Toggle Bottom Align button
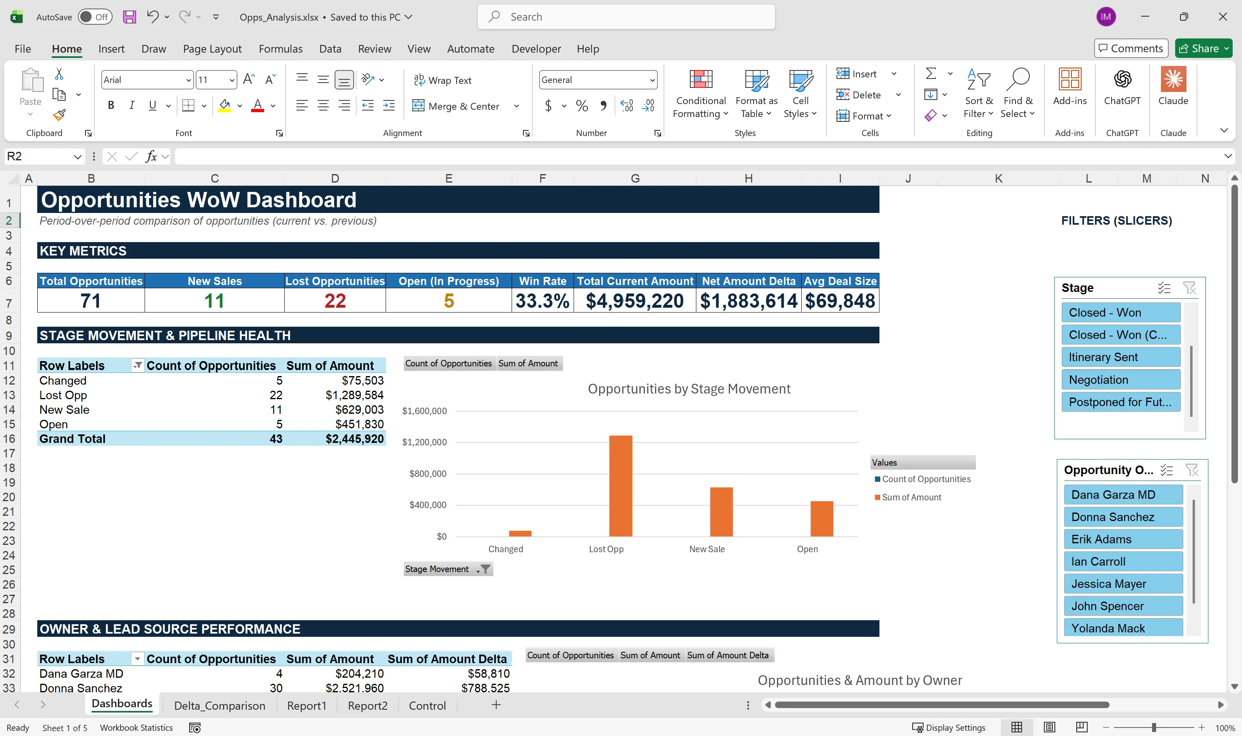Screen dimensions: 1242x736 point(344,79)
